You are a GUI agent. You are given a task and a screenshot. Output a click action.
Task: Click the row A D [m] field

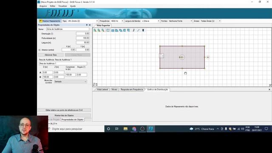click(x=48, y=72)
